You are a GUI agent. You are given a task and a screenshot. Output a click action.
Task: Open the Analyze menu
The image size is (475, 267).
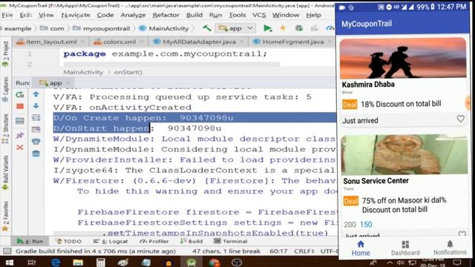pyautogui.click(x=133, y=15)
